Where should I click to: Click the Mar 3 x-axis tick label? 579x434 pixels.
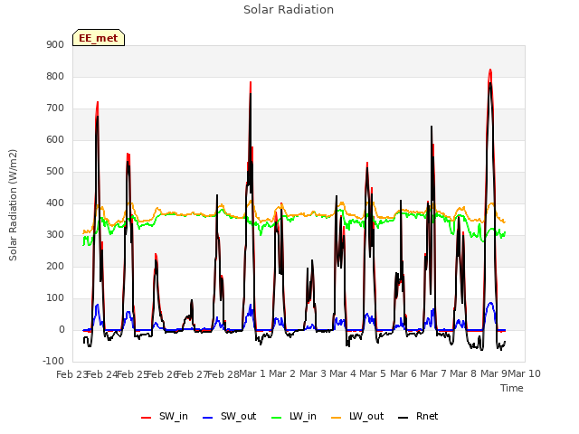312,373
